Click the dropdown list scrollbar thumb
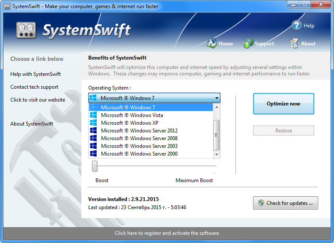 pos(217,135)
